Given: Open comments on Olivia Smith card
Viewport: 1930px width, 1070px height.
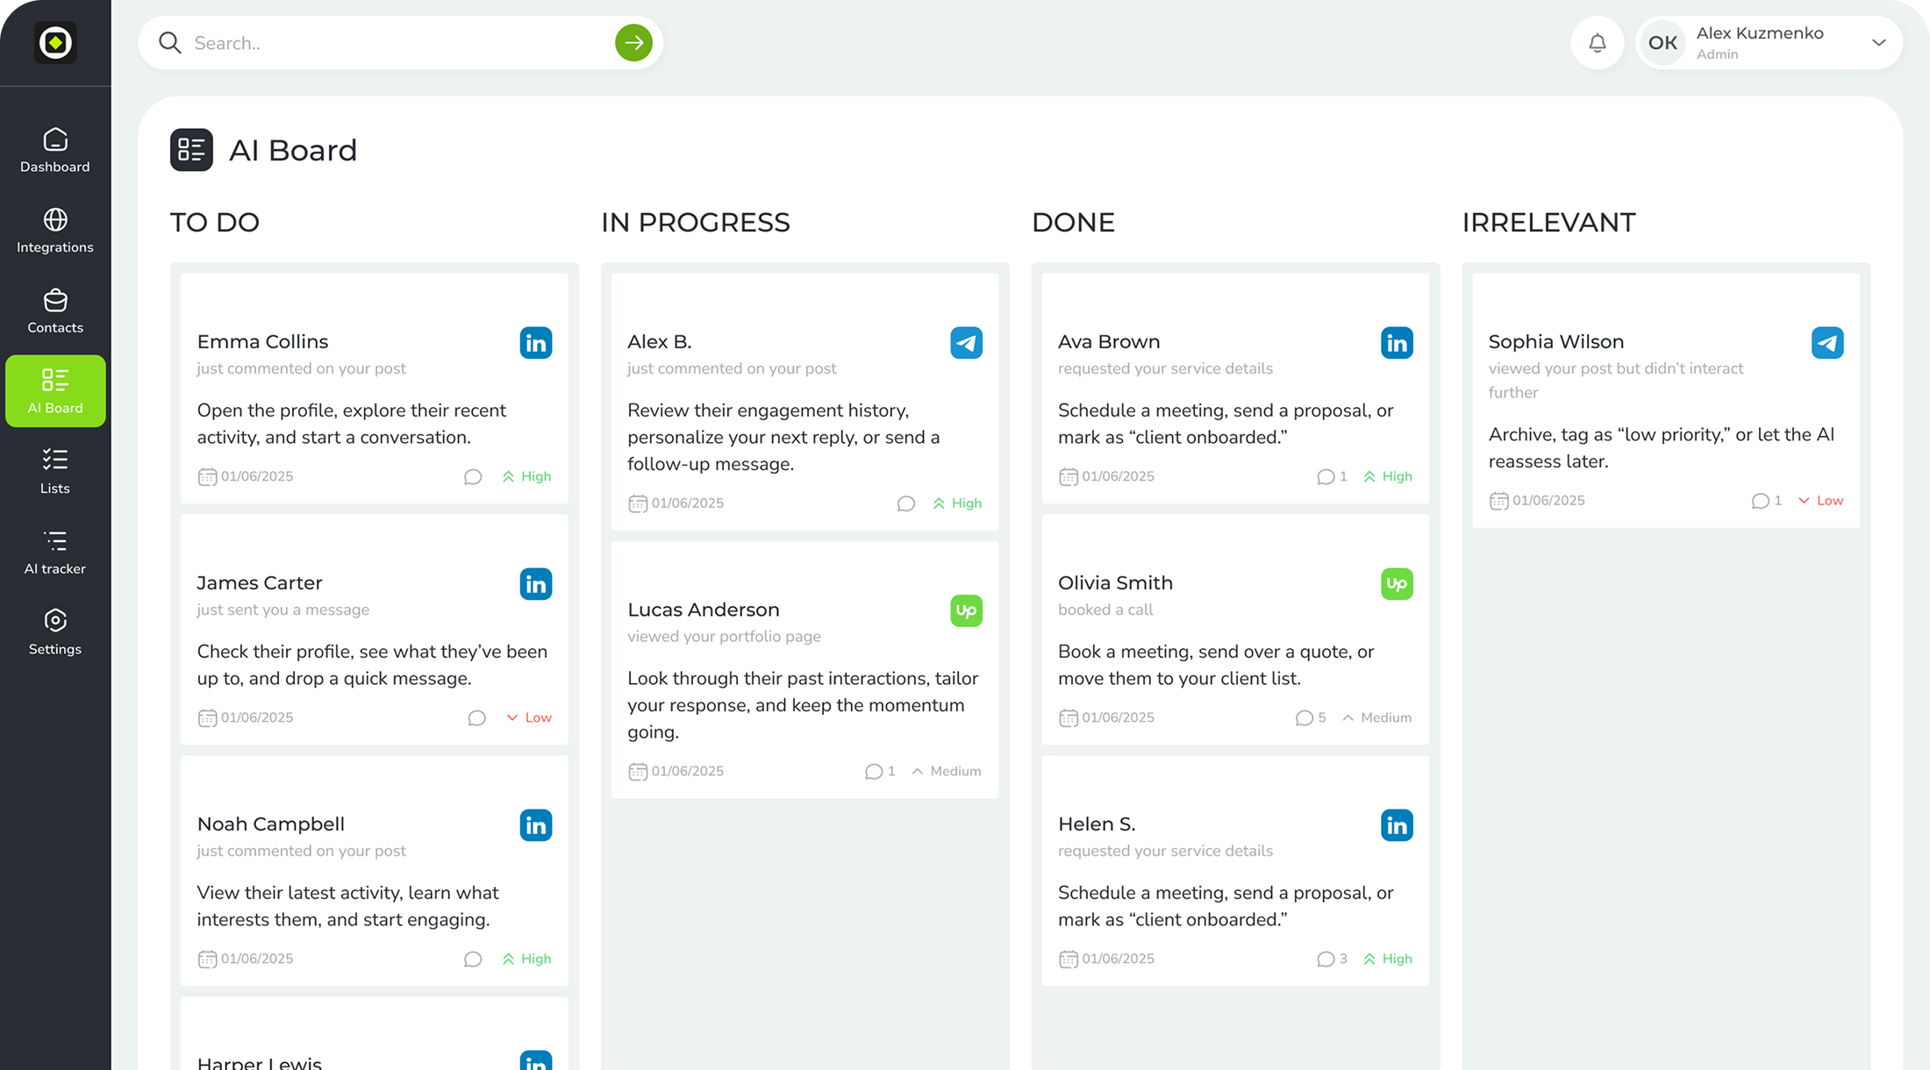Looking at the screenshot, I should click(1305, 718).
